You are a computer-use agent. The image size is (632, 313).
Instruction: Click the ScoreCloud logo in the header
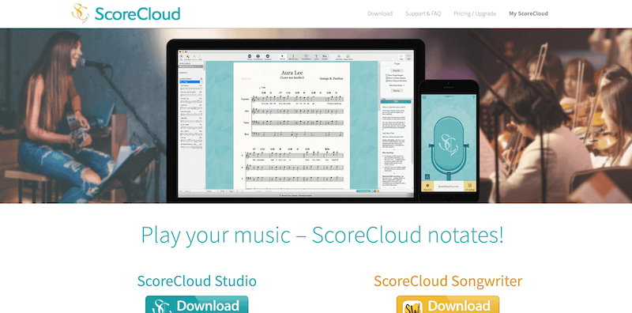click(x=126, y=13)
